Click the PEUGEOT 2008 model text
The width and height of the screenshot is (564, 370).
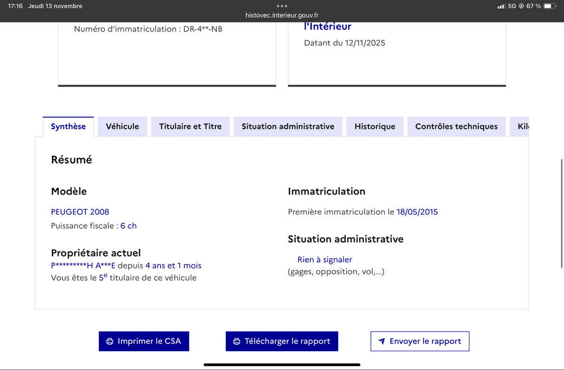(80, 212)
